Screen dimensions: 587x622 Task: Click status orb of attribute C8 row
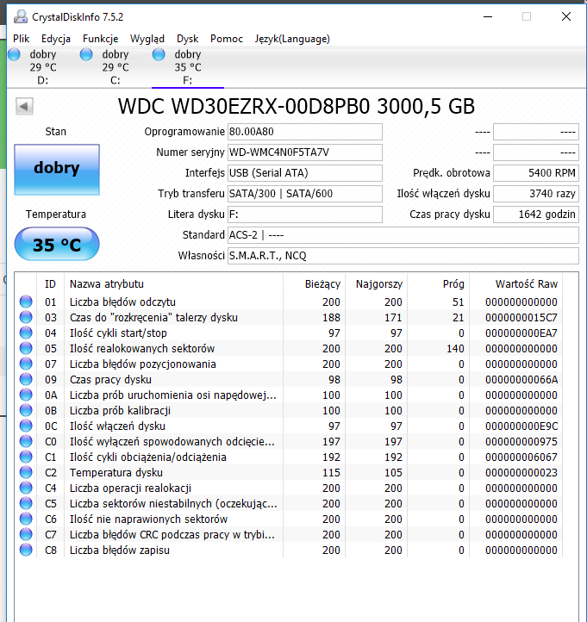pyautogui.click(x=26, y=550)
